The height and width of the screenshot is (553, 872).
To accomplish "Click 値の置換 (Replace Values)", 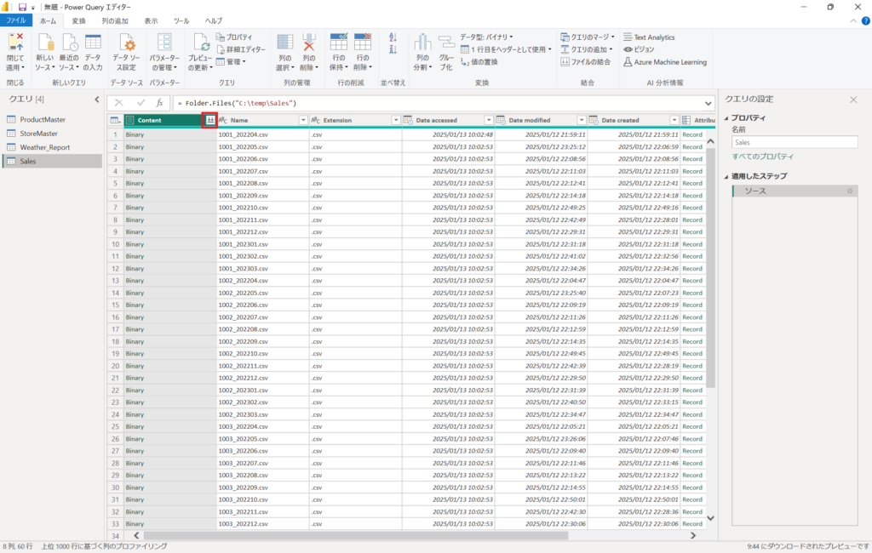I will pyautogui.click(x=479, y=62).
